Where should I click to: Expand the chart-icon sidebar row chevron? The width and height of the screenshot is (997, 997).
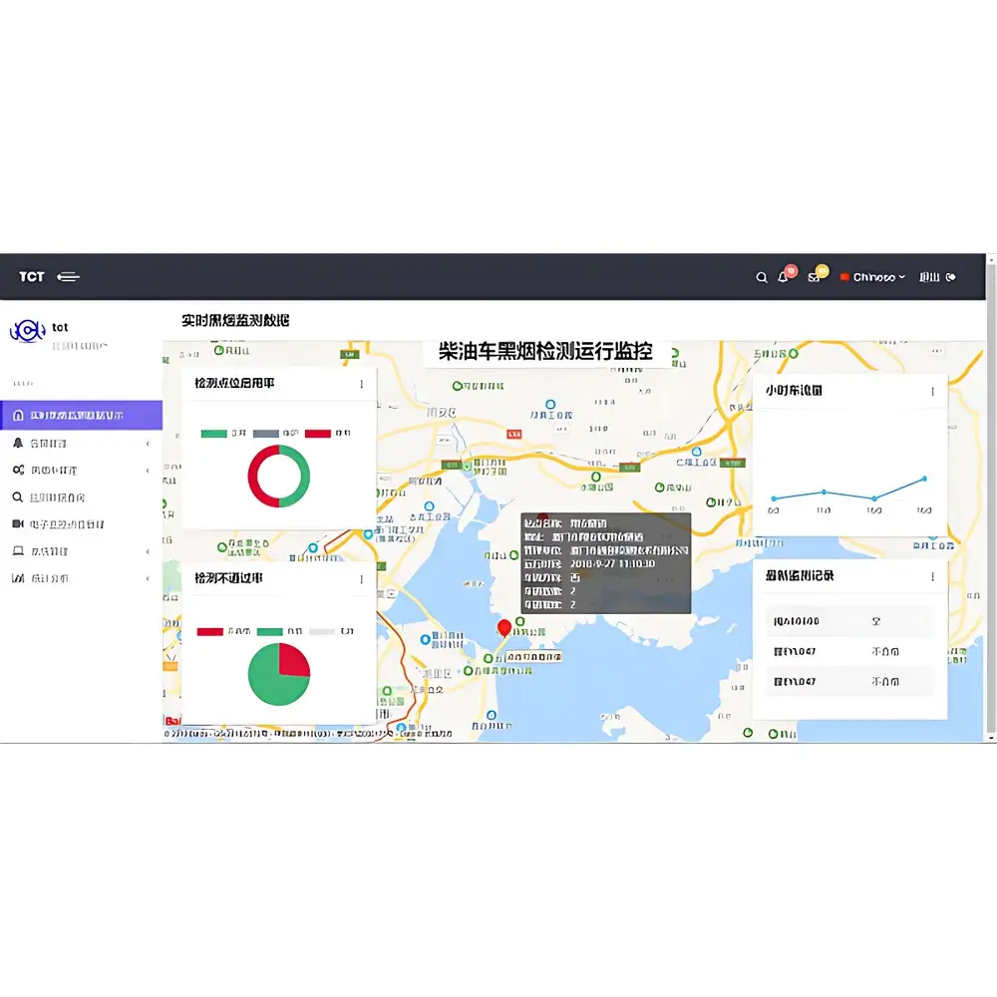(x=148, y=578)
